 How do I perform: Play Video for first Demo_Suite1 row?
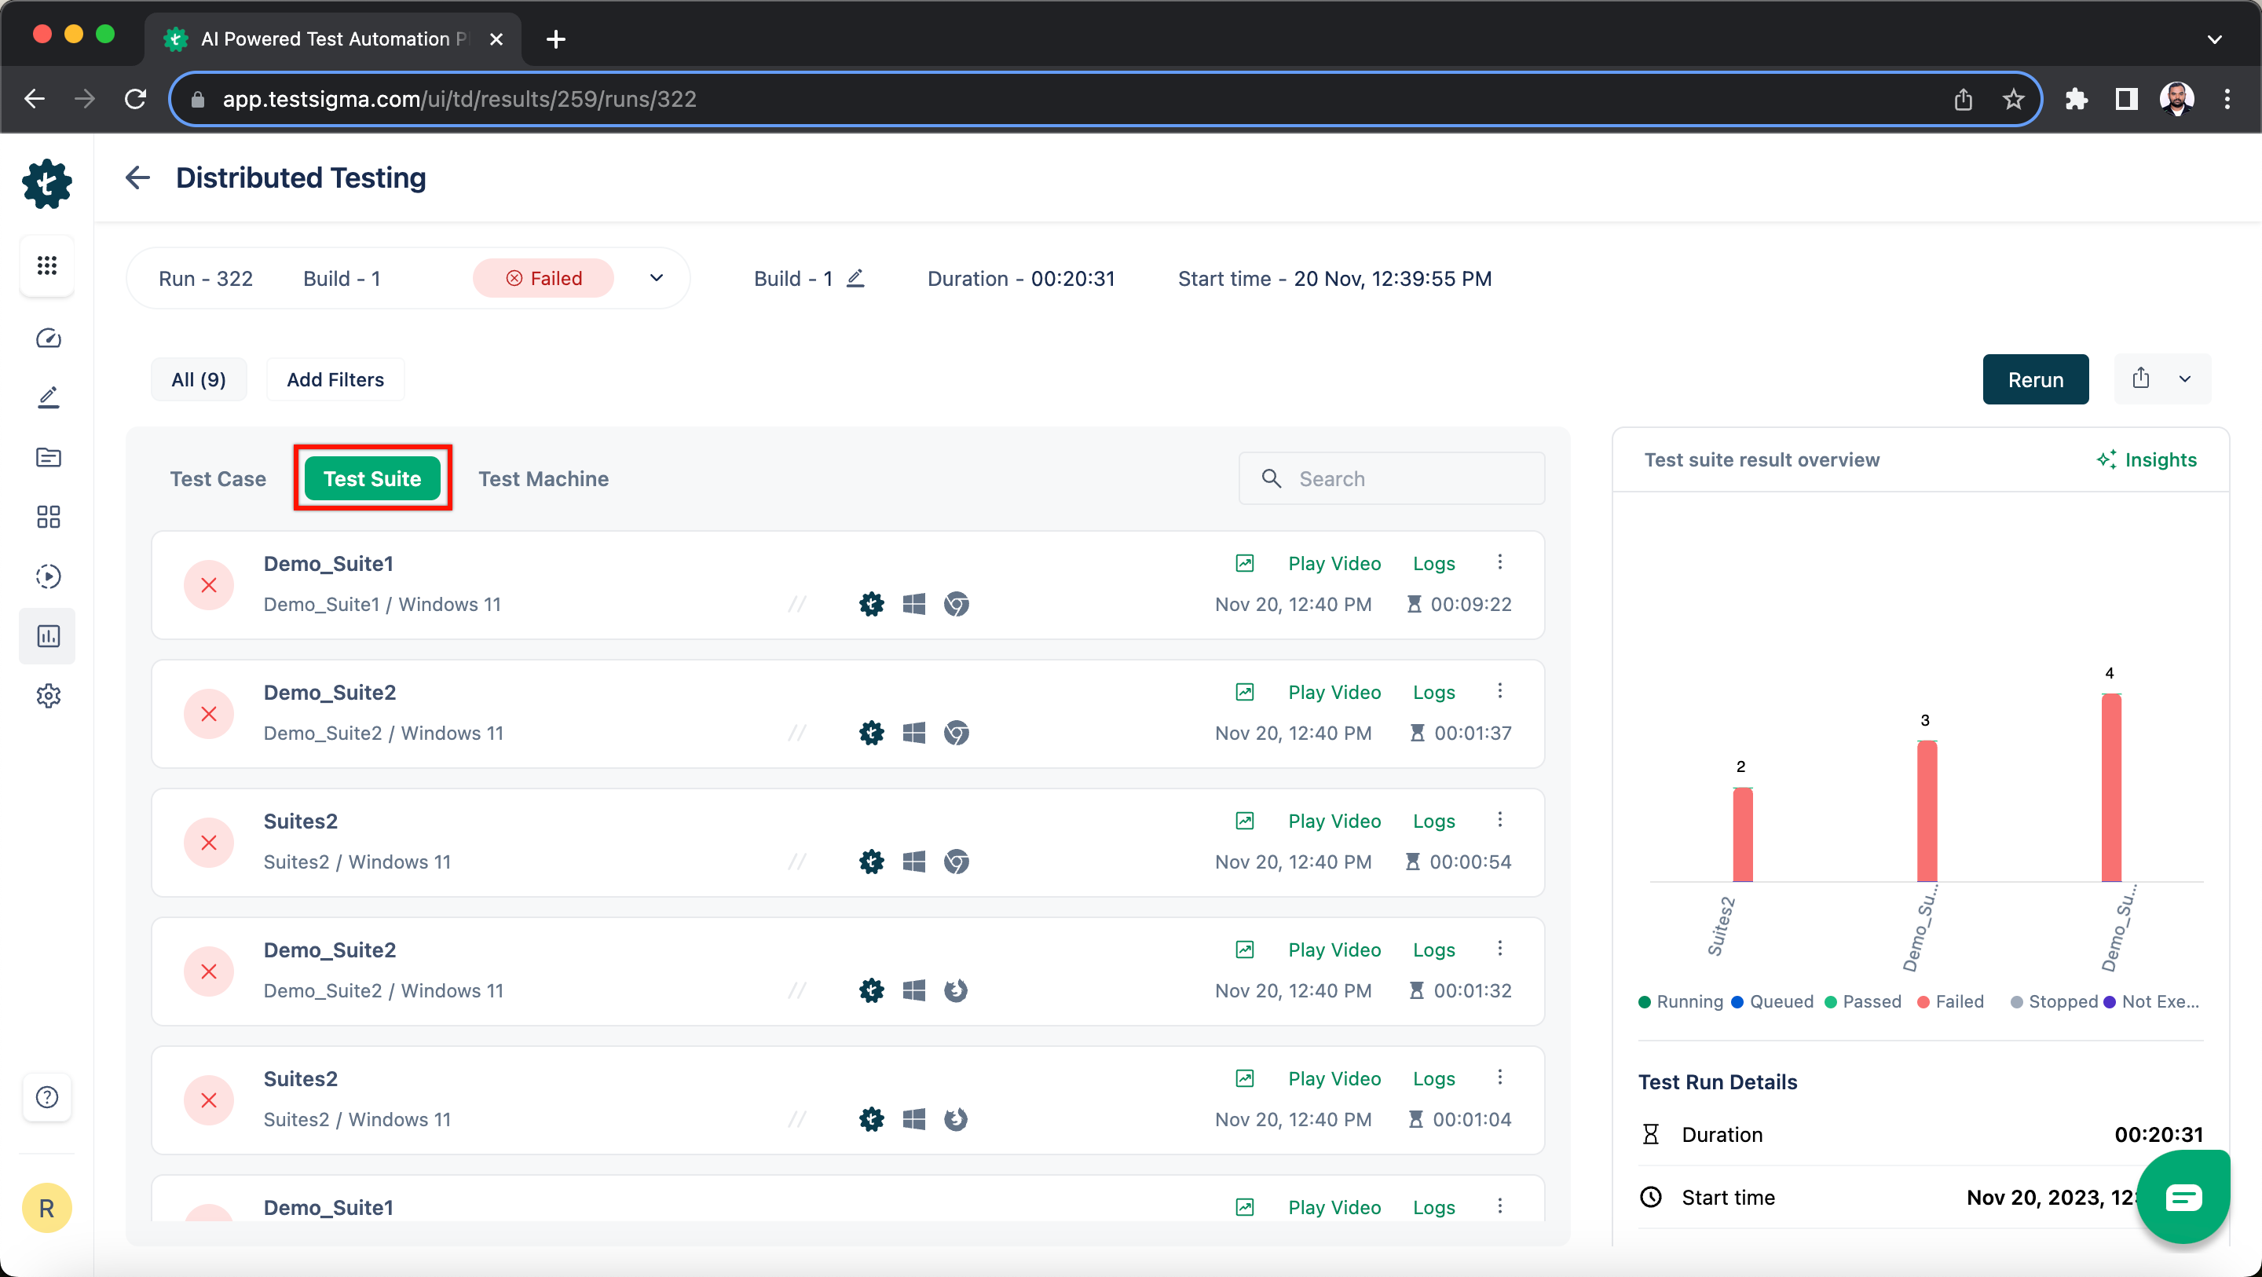coord(1334,563)
